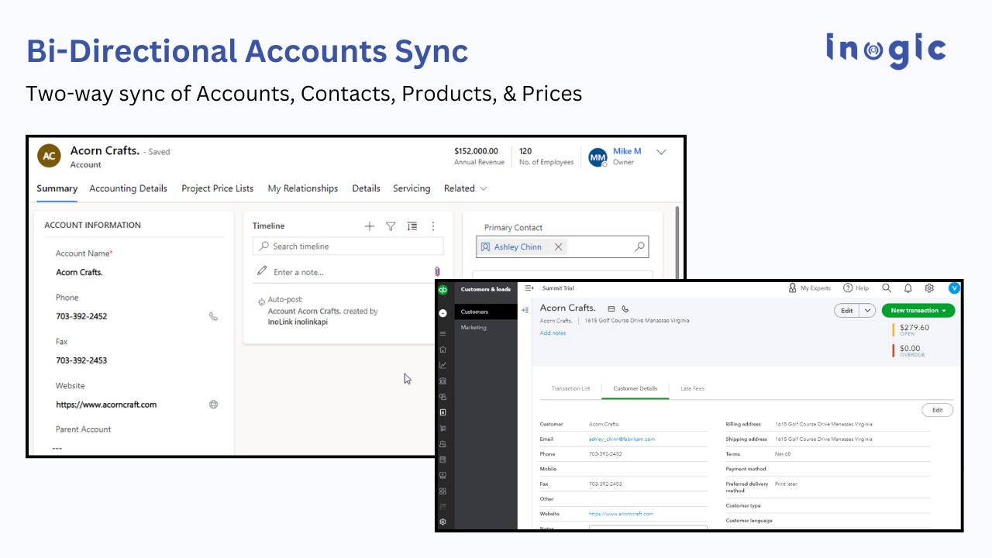Screen dimensions: 992x558
Task: Click the Mike M owner link
Action: point(627,151)
